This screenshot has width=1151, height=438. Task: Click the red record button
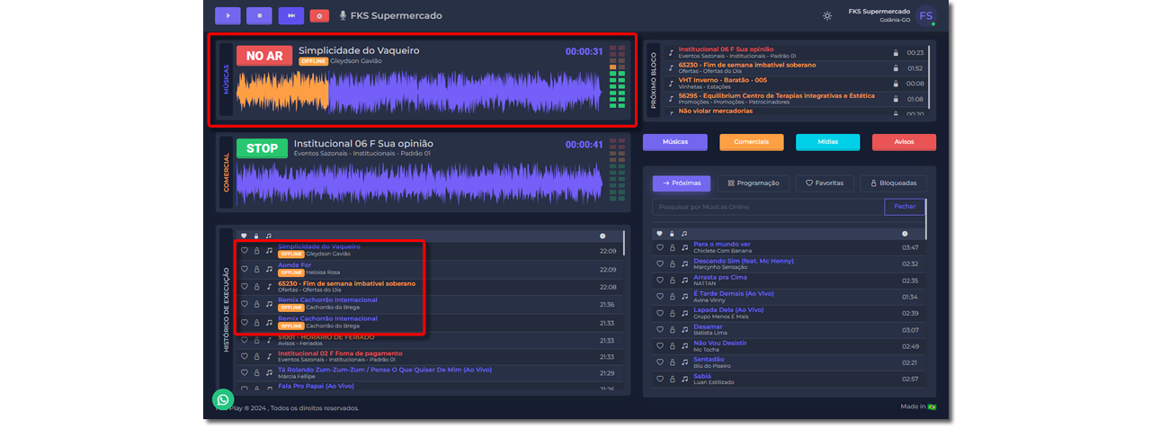click(x=319, y=16)
